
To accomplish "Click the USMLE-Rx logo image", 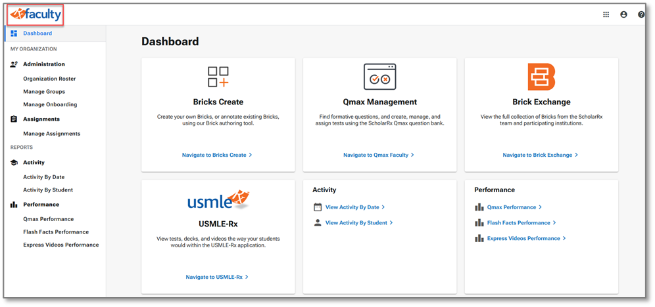I will (x=218, y=199).
